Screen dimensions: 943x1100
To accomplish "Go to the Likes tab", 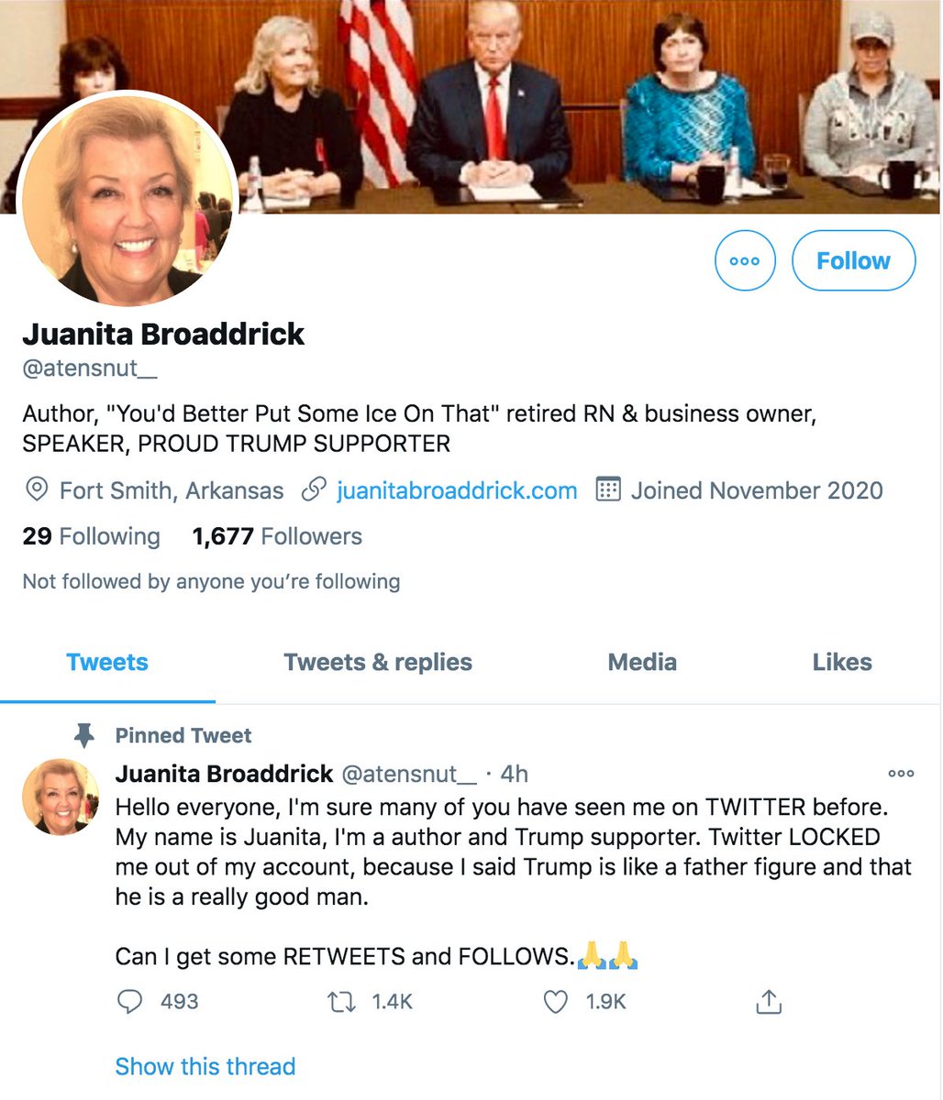I will coord(842,663).
